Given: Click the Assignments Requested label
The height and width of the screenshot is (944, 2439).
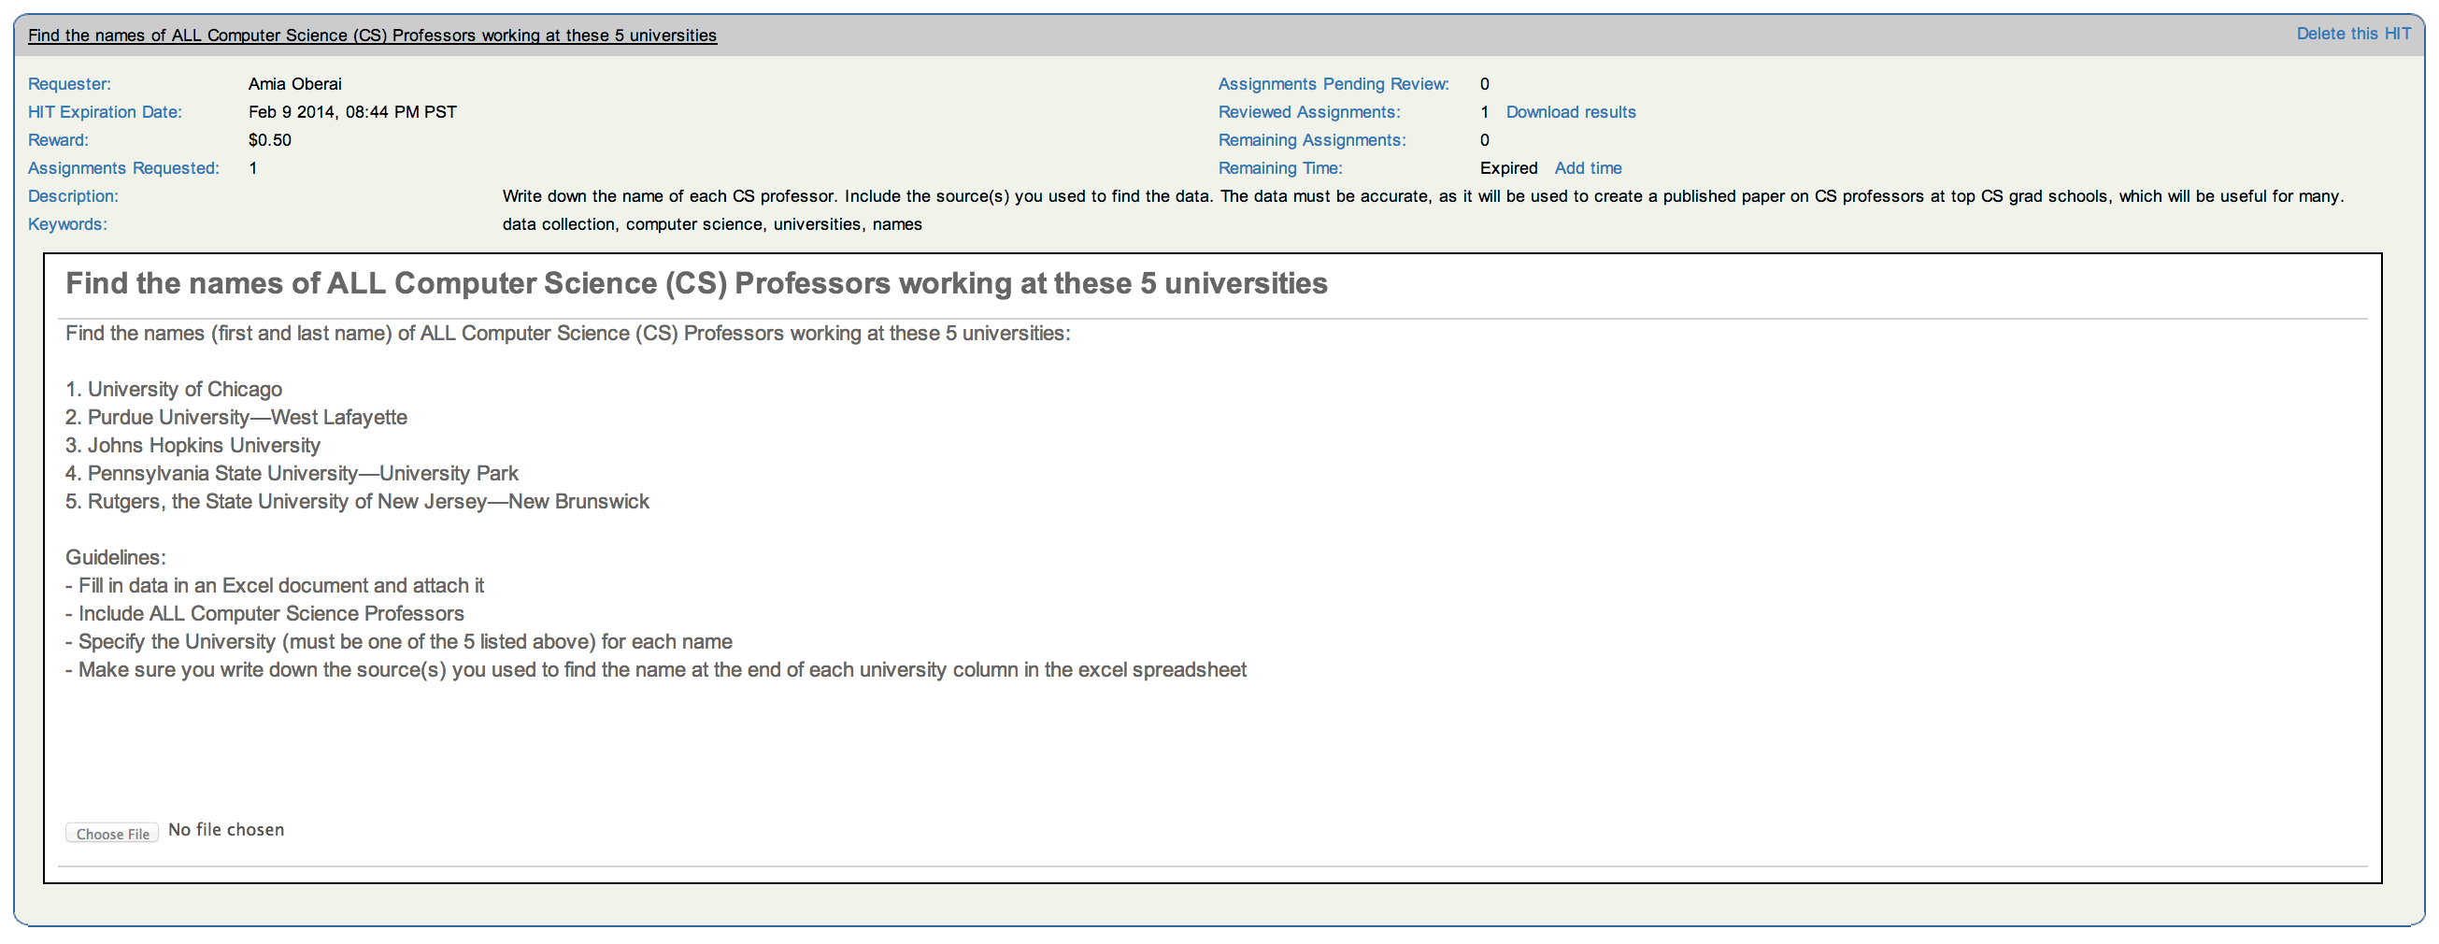Looking at the screenshot, I should [x=123, y=167].
